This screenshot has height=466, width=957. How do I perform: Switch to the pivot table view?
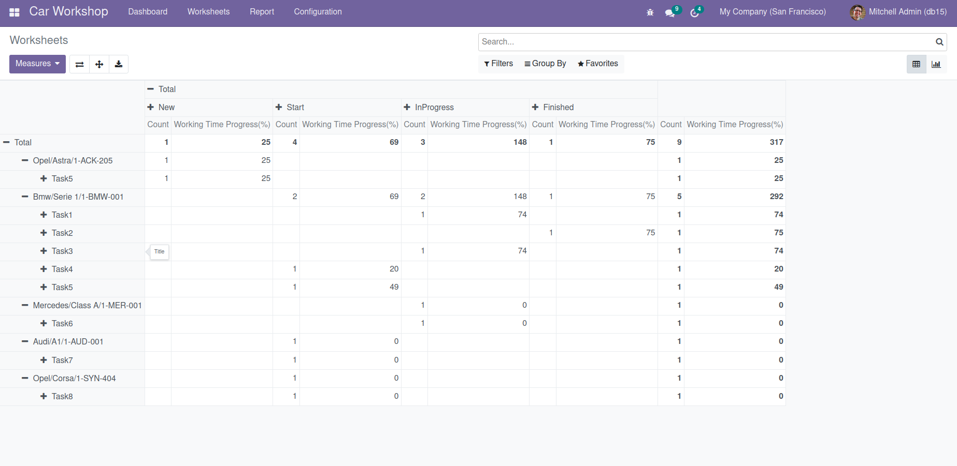pos(916,64)
